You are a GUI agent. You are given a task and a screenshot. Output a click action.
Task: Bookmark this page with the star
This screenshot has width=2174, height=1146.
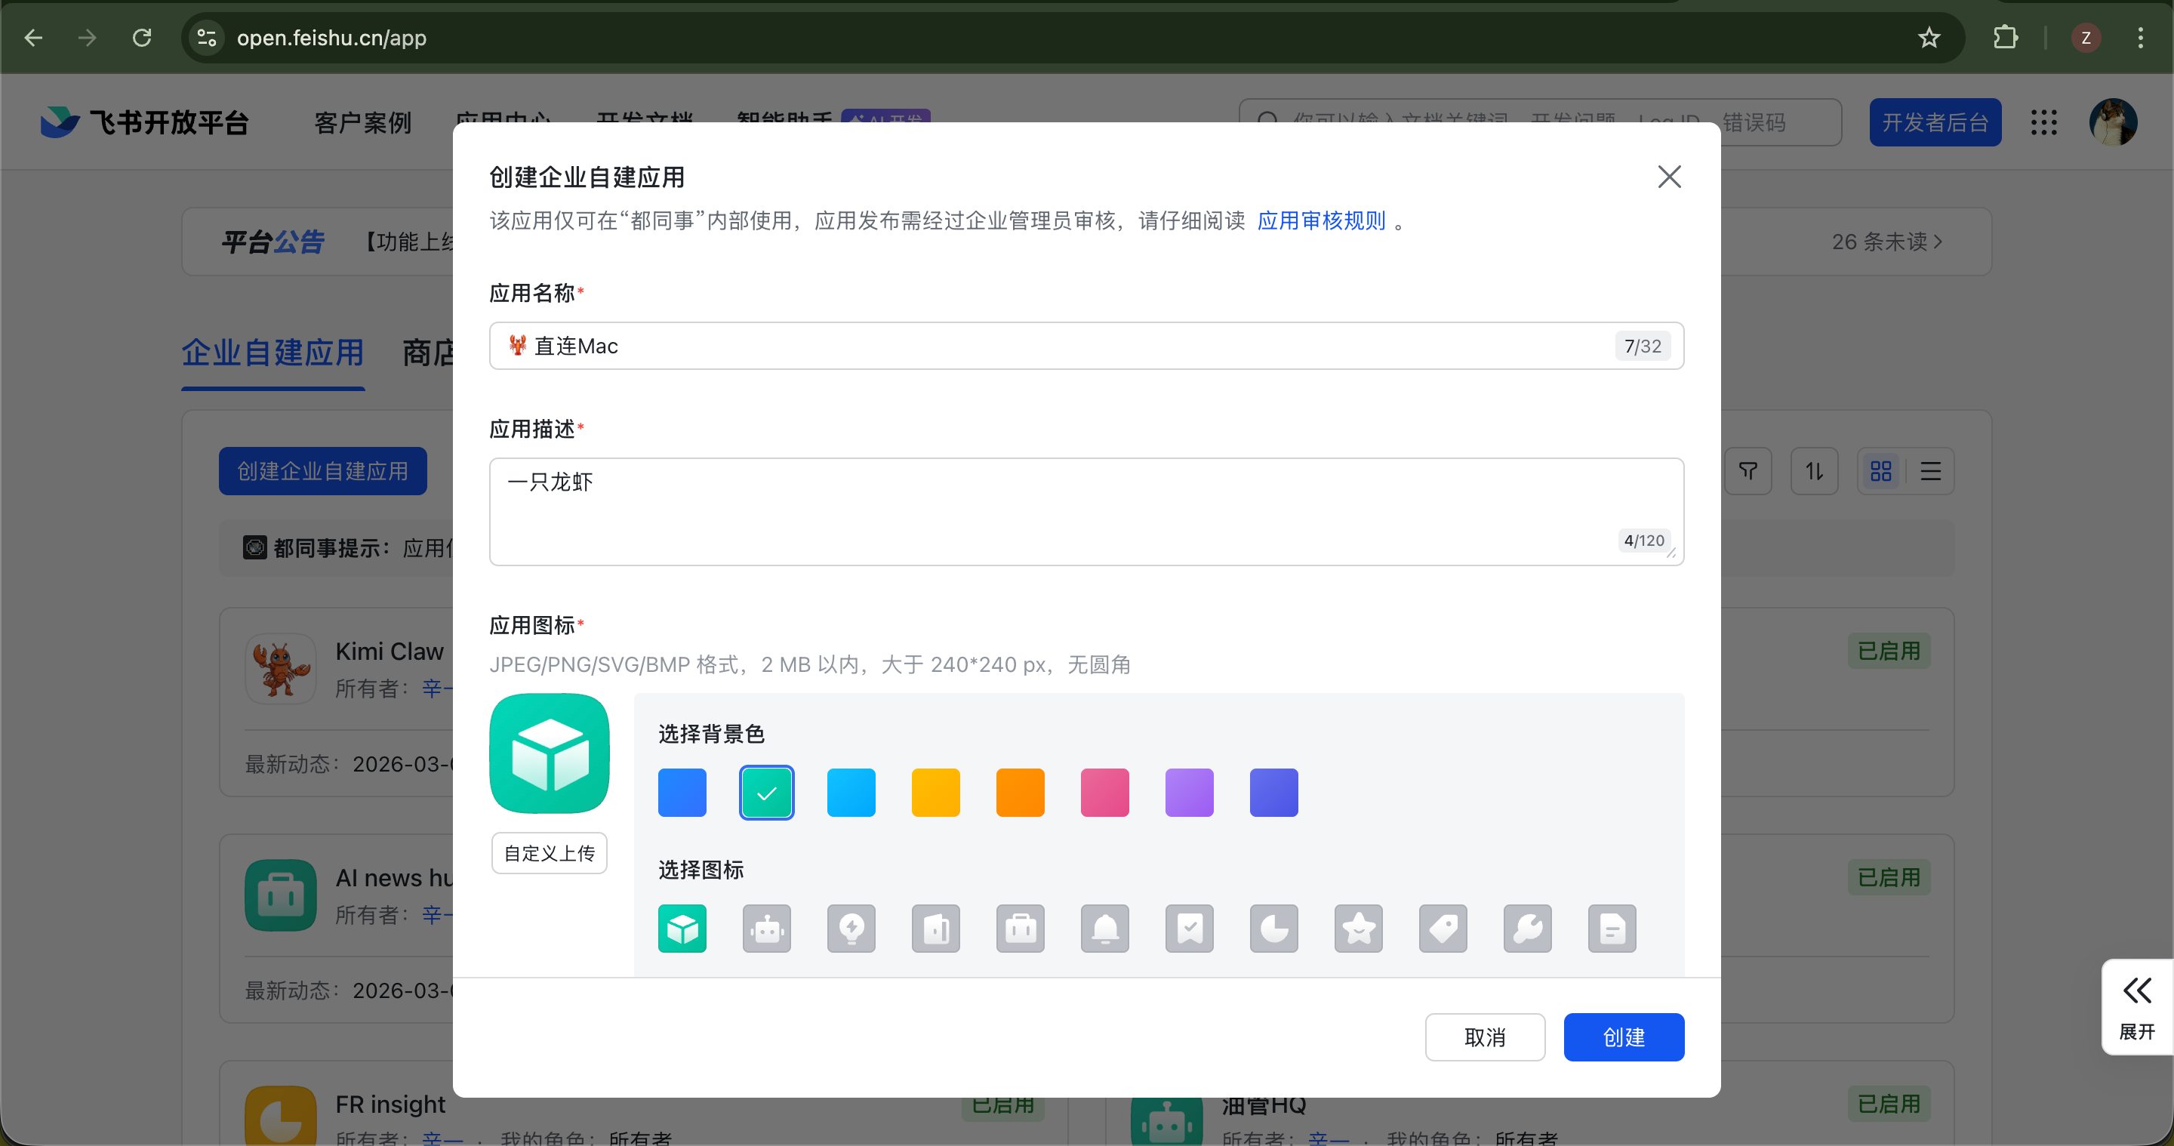coord(1929,38)
